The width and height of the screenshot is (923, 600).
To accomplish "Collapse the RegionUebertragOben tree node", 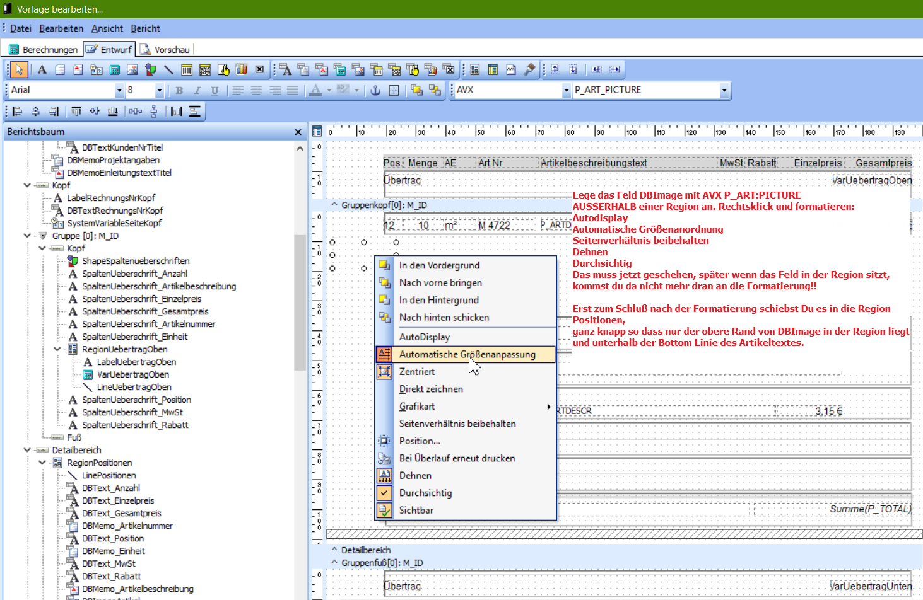I will pos(57,349).
